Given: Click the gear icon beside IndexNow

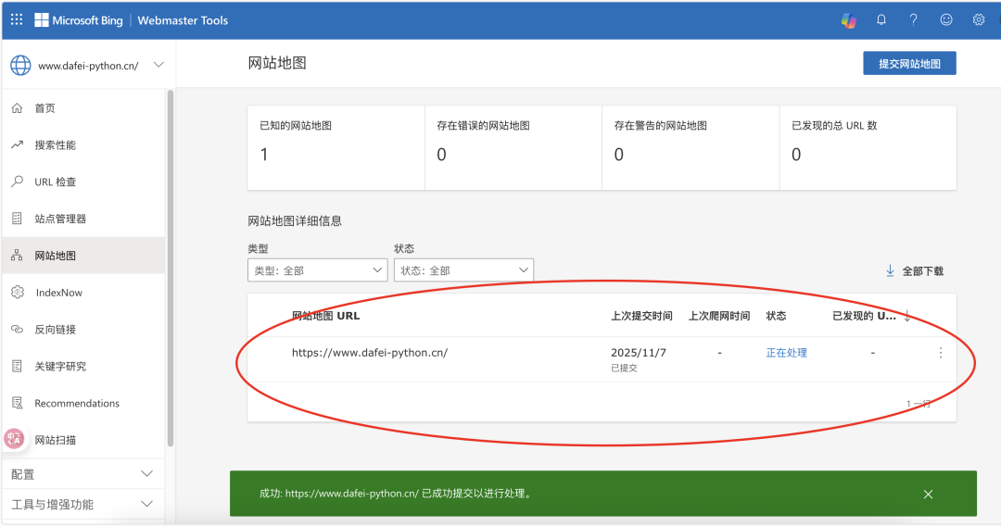Looking at the screenshot, I should pyautogui.click(x=18, y=292).
